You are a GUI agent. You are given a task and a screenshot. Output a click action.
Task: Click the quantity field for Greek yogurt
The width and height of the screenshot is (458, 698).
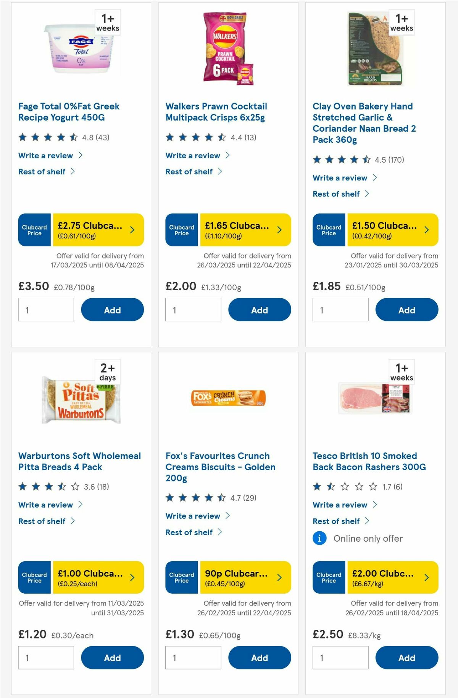coord(46,310)
